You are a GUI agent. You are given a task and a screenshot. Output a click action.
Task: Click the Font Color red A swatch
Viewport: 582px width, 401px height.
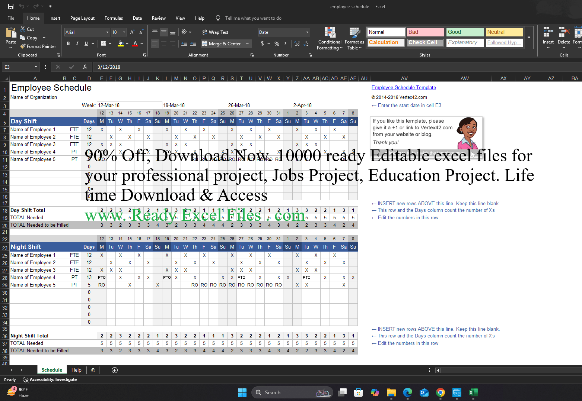136,43
